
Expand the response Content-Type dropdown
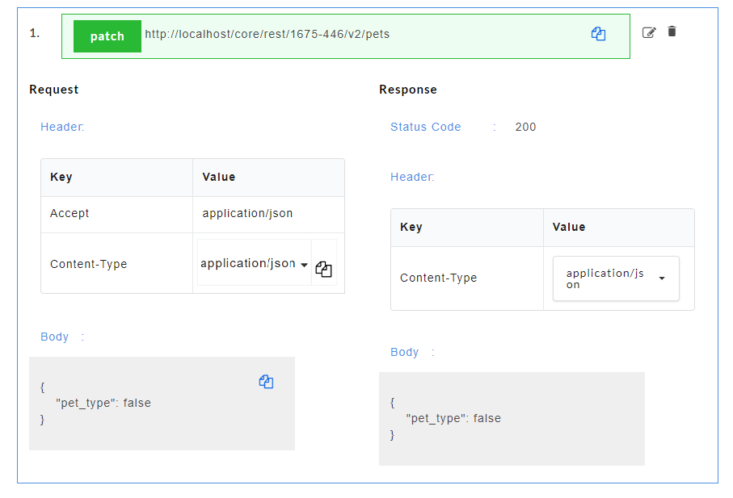pos(616,278)
